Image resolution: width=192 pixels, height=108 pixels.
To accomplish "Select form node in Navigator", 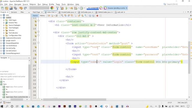I will pyautogui.click(x=5, y=84).
